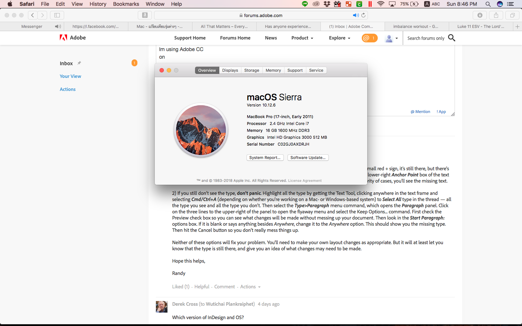Mute the Messenger tab speaker icon
This screenshot has height=326, width=522.
[x=58, y=26]
